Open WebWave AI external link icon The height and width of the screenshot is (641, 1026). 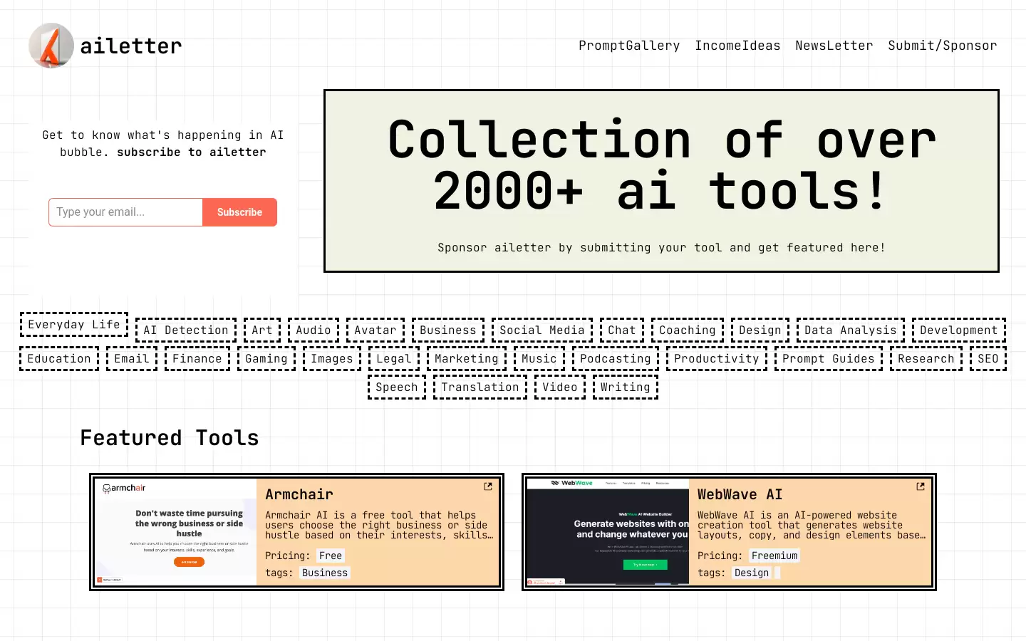[921, 486]
